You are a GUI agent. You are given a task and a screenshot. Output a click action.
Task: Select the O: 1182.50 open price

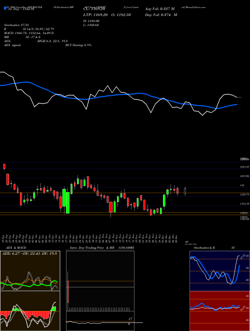point(120,15)
